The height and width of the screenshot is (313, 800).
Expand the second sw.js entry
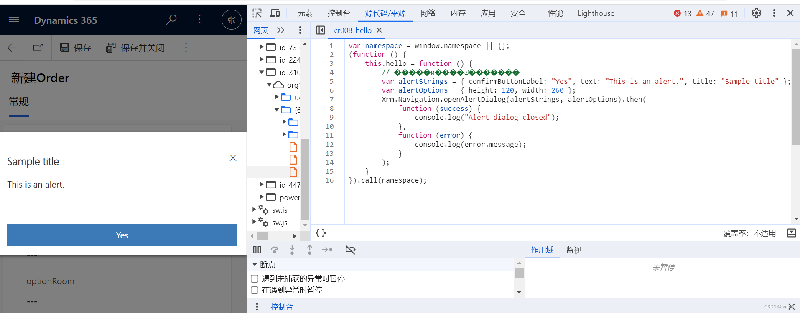tap(254, 222)
